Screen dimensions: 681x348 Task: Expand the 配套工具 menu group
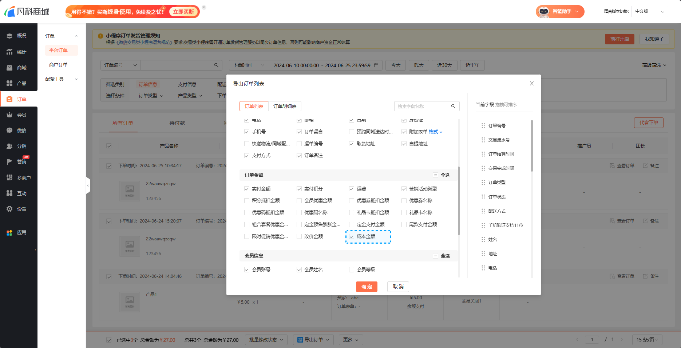pos(61,79)
